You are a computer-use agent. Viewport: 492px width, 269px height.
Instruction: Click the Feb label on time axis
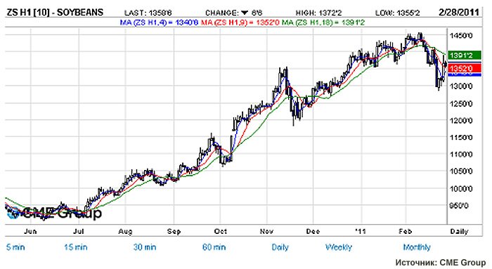tap(405, 231)
